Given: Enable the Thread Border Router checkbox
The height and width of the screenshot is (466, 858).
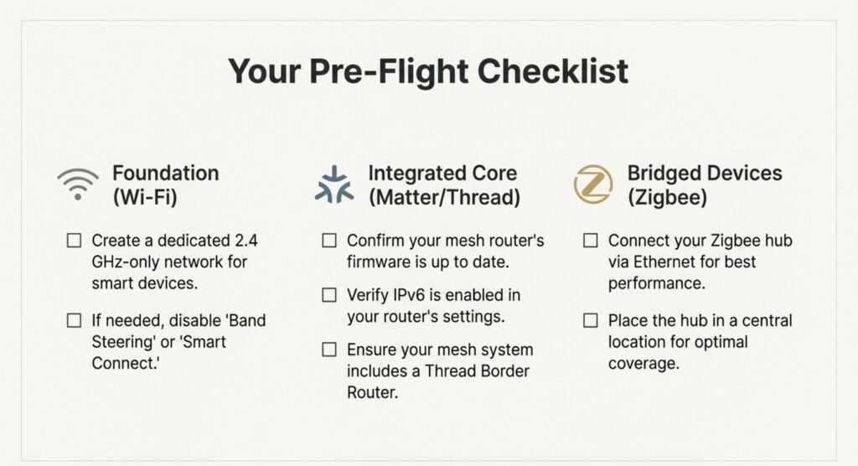Looking at the screenshot, I should 329,349.
